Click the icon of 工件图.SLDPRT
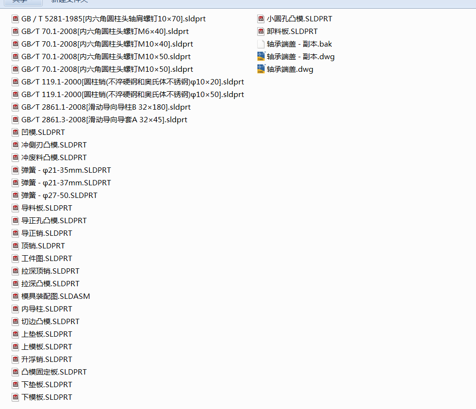Viewport: 476px width, 409px height. pos(16,259)
